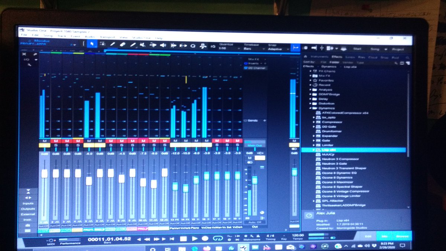Click the Rewind transport button
The image size is (446, 251).
click(147, 239)
